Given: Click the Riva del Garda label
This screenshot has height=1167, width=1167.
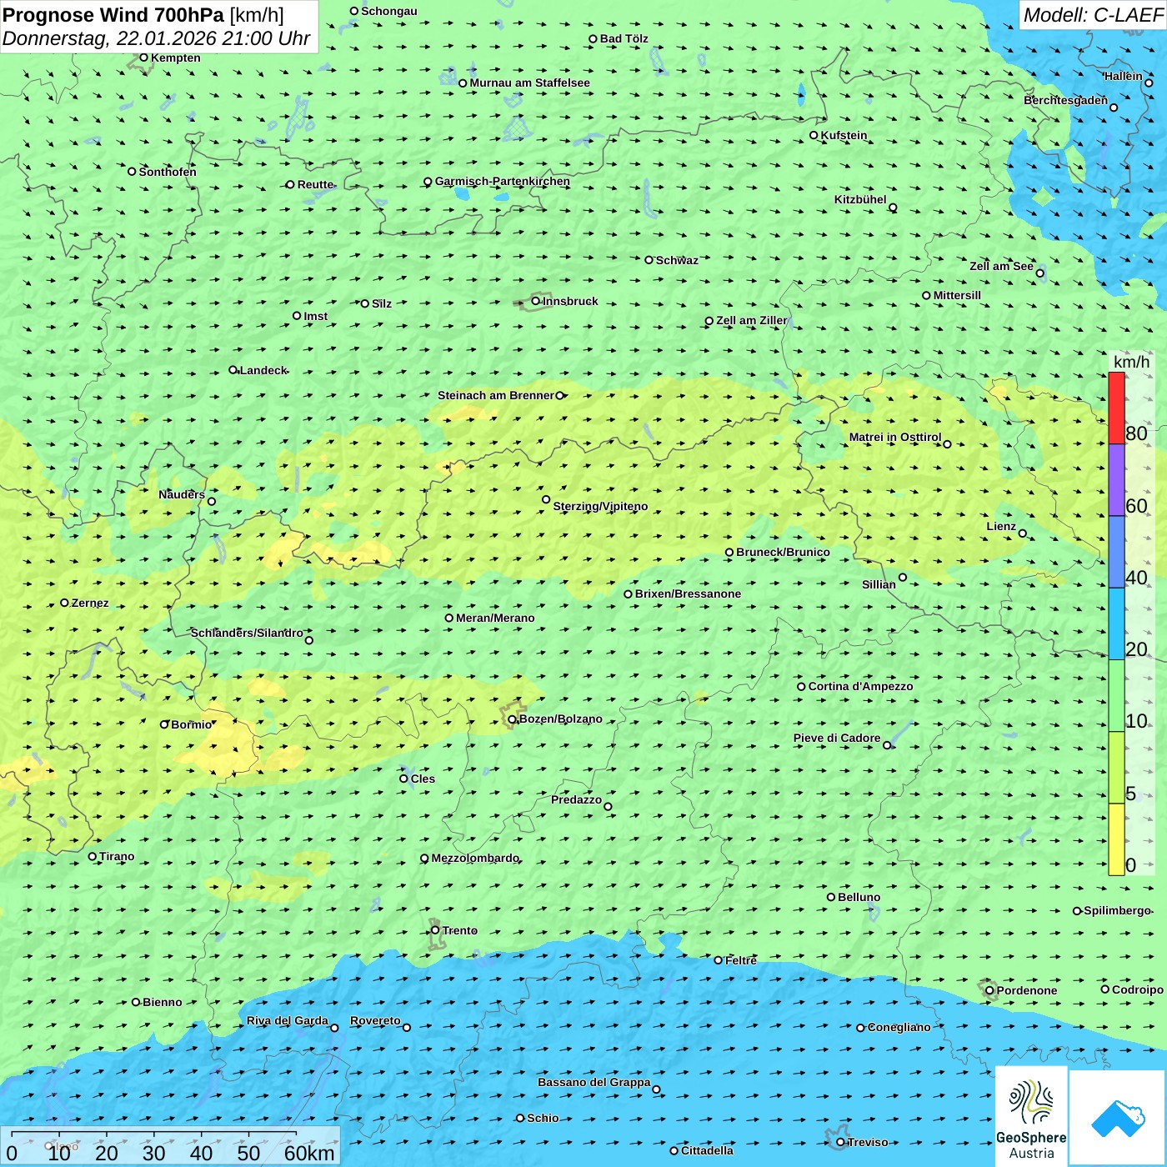Looking at the screenshot, I should click(x=288, y=1020).
